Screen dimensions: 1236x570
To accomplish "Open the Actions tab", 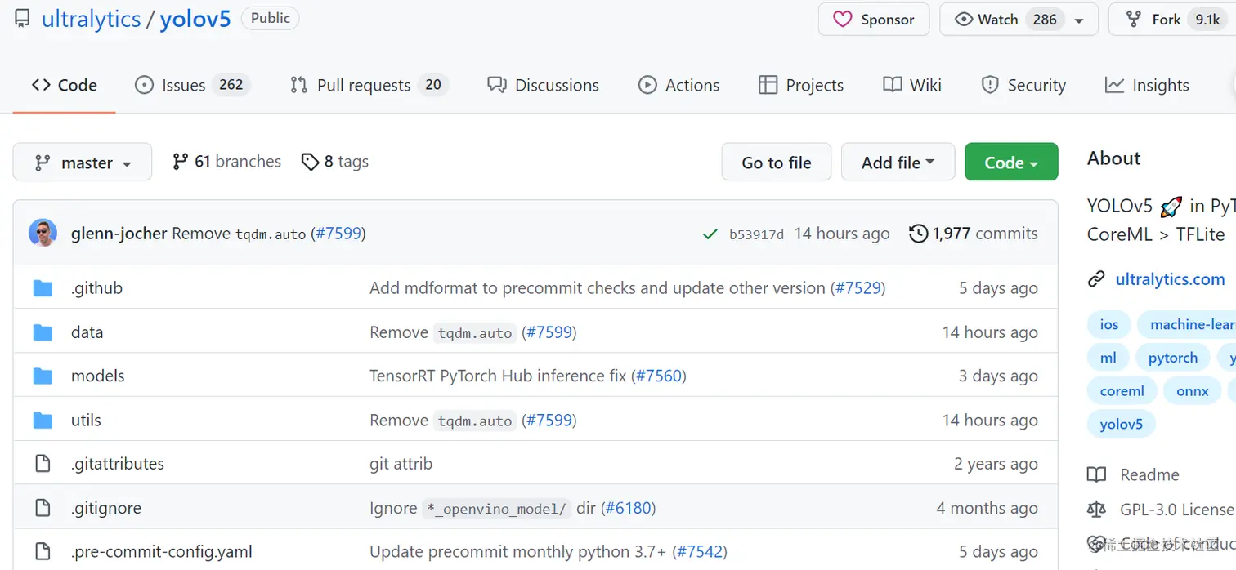I will [678, 85].
